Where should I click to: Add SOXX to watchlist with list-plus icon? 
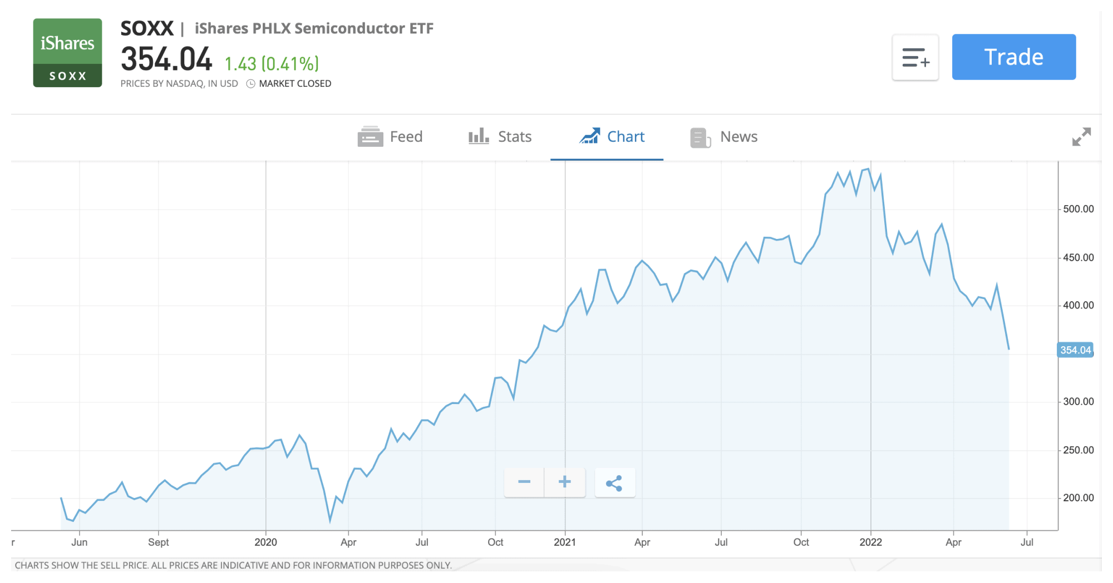tap(915, 57)
